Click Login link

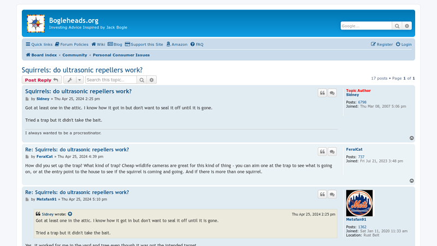pos(404,44)
